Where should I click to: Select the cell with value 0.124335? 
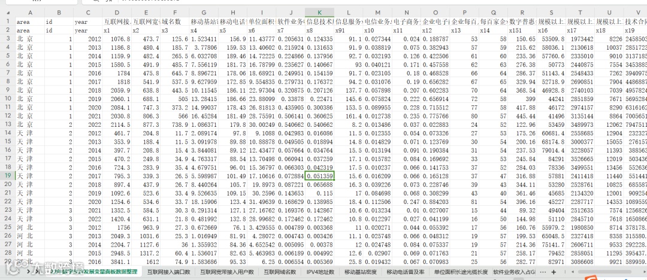[x=320, y=39]
